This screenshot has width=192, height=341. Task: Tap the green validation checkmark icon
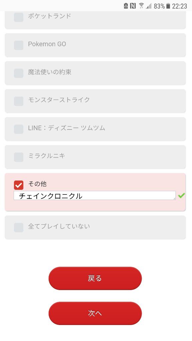(181, 195)
